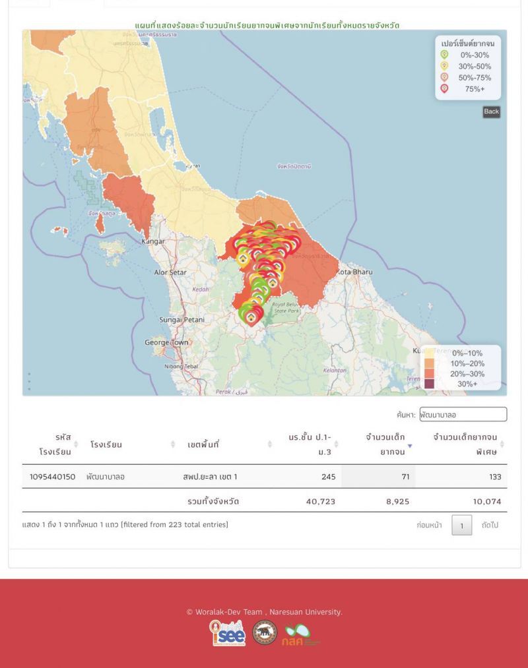Click the 30%+ dark color swatch in legend
The width and height of the screenshot is (528, 668).
click(429, 384)
